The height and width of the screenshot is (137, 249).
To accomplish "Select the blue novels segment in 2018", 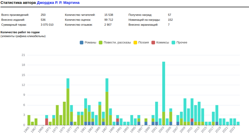I will 217,123.
